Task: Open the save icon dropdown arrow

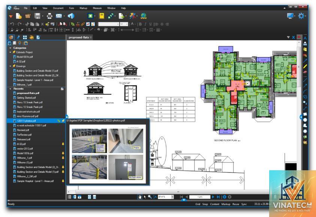Action: (x=42, y=16)
